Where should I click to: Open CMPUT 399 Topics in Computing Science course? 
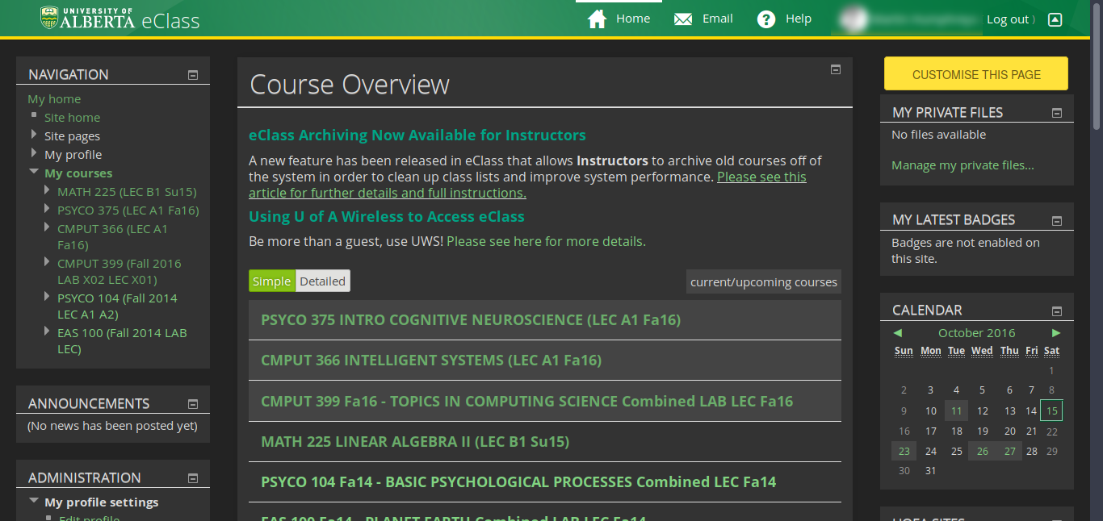click(x=527, y=401)
